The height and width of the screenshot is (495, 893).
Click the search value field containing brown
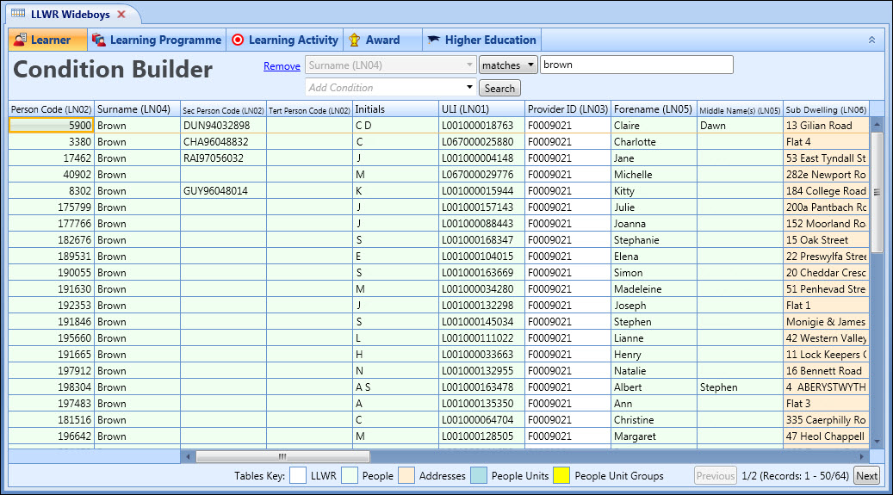pyautogui.click(x=636, y=65)
